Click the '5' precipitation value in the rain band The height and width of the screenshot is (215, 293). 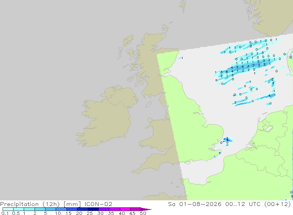(226, 72)
